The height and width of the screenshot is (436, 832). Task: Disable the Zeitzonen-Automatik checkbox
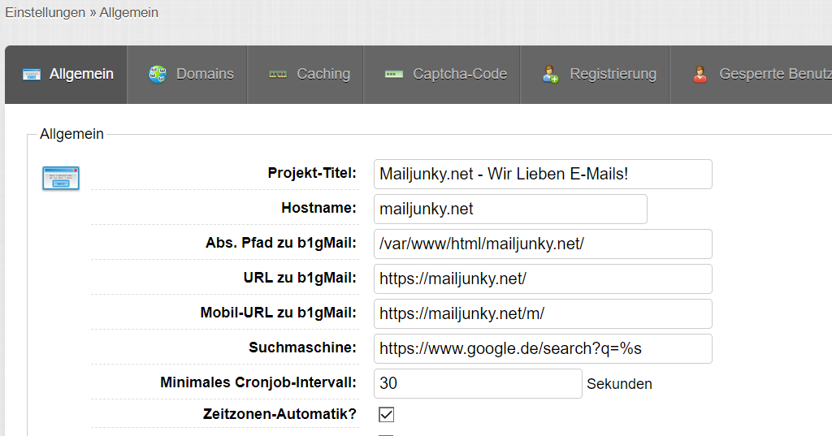click(387, 415)
